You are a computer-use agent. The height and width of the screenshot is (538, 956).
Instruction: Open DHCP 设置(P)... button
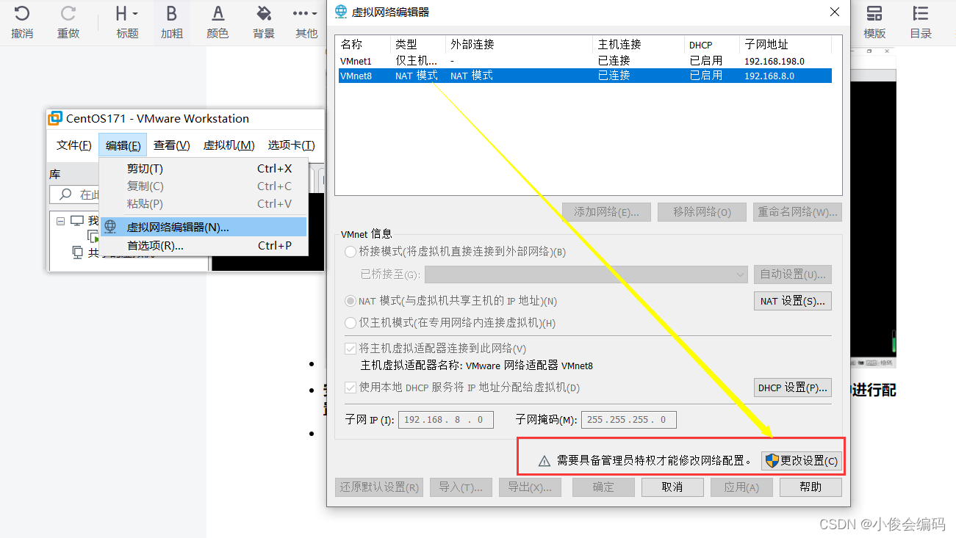coord(792,388)
